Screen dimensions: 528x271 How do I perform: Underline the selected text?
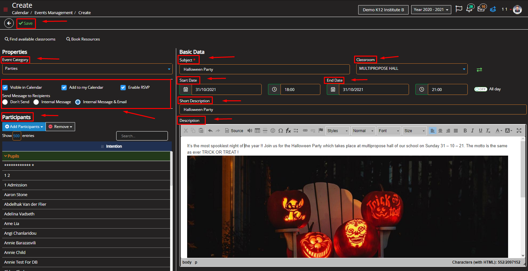pyautogui.click(x=480, y=131)
